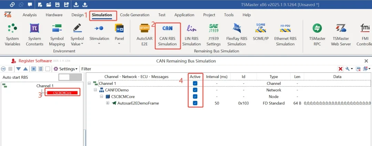
Task: Switch to the Application tab
Action: tap(184, 15)
